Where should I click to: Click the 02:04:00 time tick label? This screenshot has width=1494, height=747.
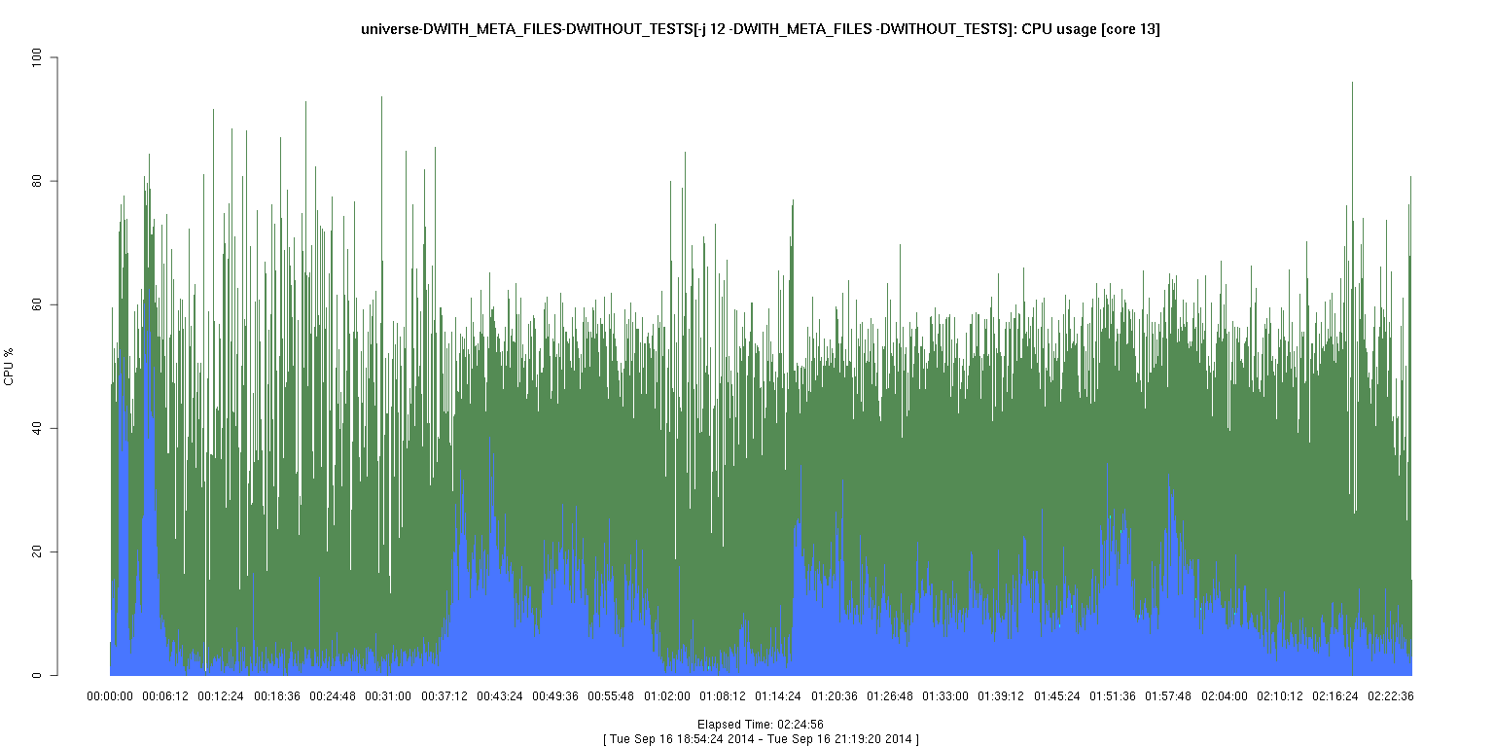(1224, 696)
